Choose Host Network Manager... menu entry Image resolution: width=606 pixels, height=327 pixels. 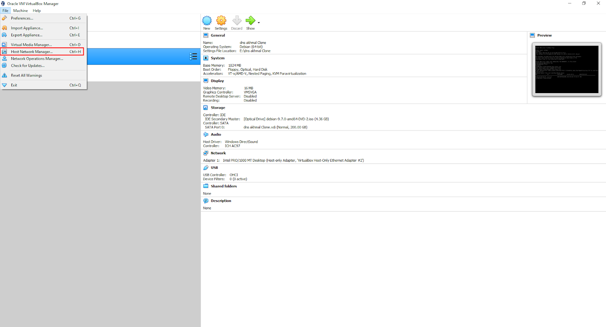click(x=44, y=51)
